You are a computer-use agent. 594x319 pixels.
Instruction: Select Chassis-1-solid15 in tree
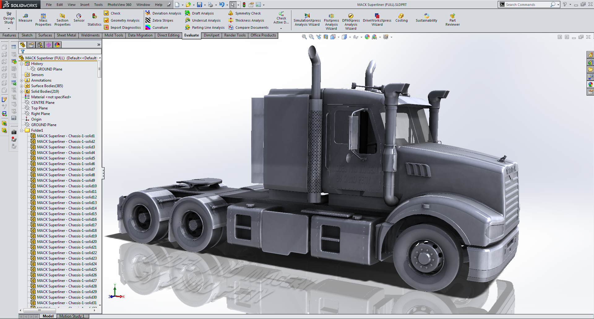[63, 214]
